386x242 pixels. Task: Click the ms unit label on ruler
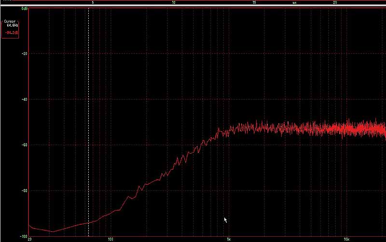pyautogui.click(x=294, y=3)
